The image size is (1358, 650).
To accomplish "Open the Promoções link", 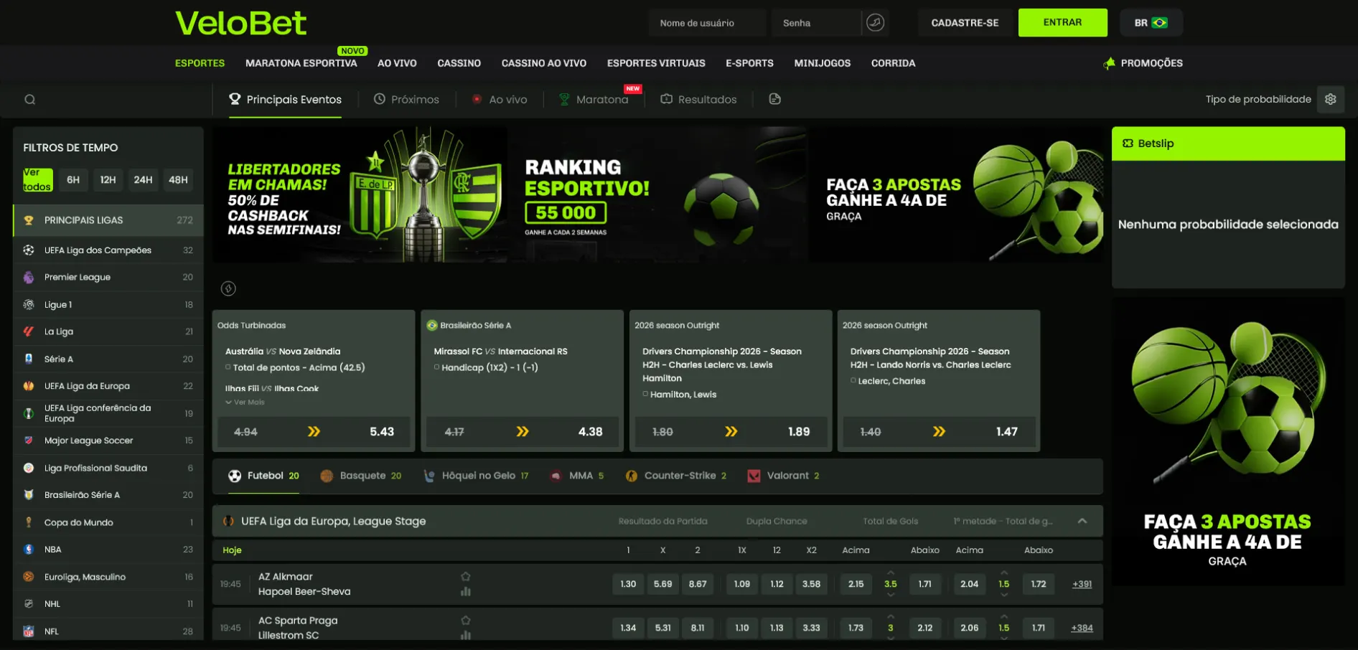I will pos(1143,63).
